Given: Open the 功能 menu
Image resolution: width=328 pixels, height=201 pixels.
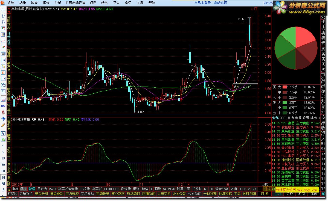Looking at the screenshot, I should click(23, 3).
